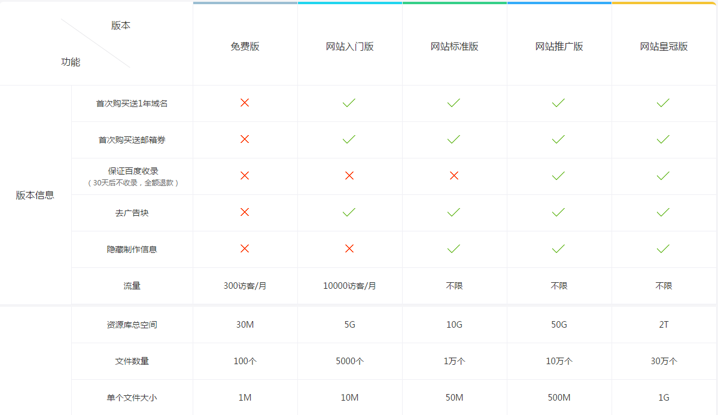Click red cross for 免费版 首次购买送1年域名

pyautogui.click(x=245, y=103)
